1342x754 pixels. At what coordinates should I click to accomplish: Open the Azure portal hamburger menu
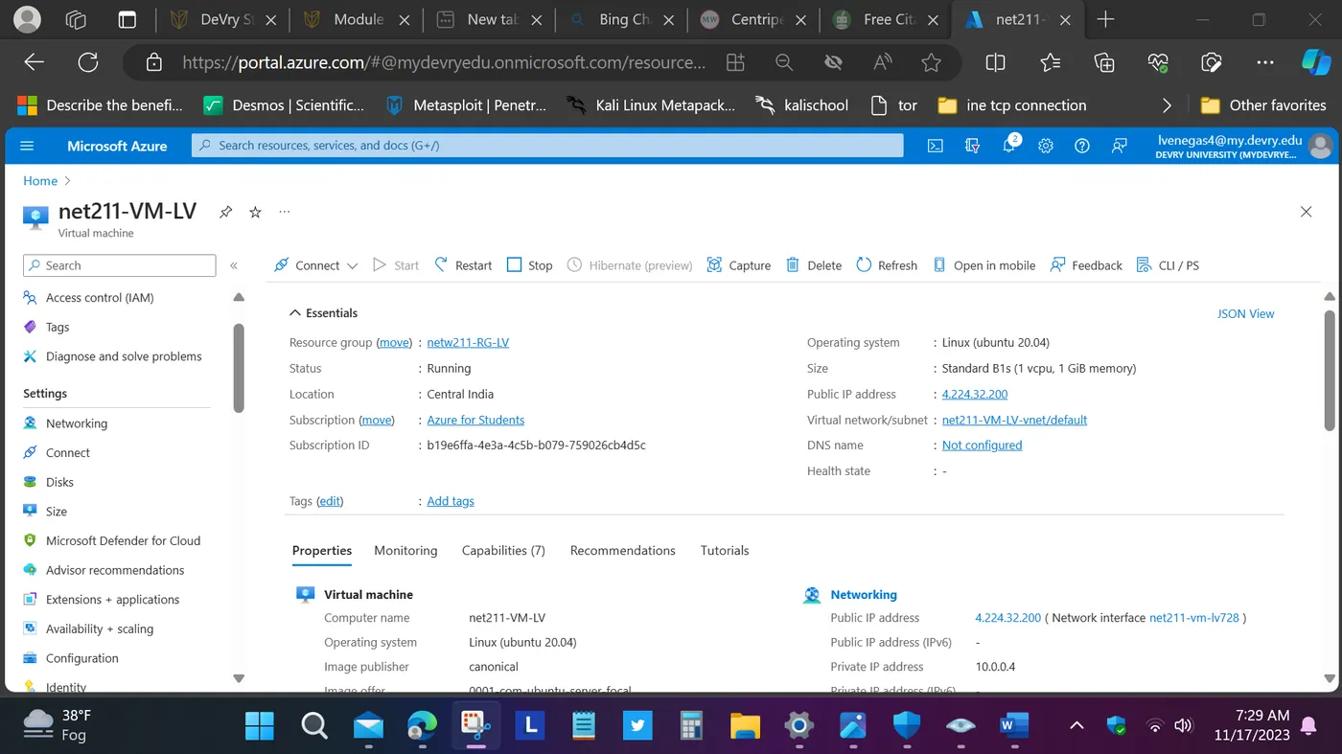pos(27,146)
